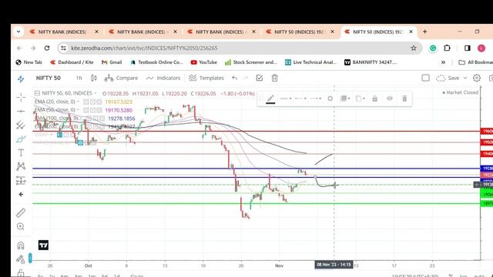Image resolution: width=493 pixels, height=277 pixels.
Task: Open the pitchfork drawing tools
Action: point(21,125)
